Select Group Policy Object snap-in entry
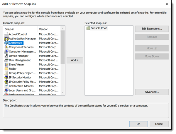This screenshot has height=134, width=176. [22, 73]
